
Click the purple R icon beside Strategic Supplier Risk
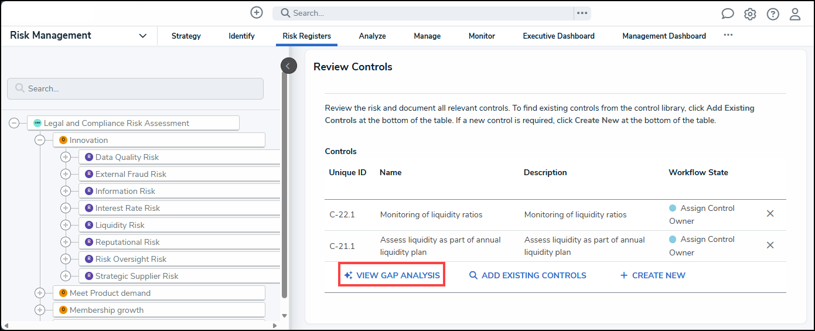coord(89,276)
